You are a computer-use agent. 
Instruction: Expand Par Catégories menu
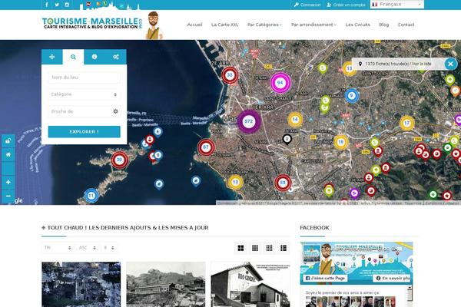pyautogui.click(x=264, y=25)
